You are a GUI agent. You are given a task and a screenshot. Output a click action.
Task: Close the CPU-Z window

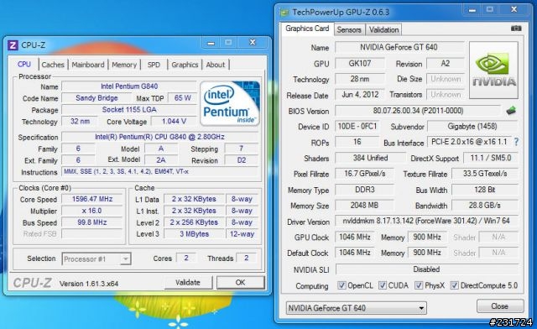click(253, 43)
